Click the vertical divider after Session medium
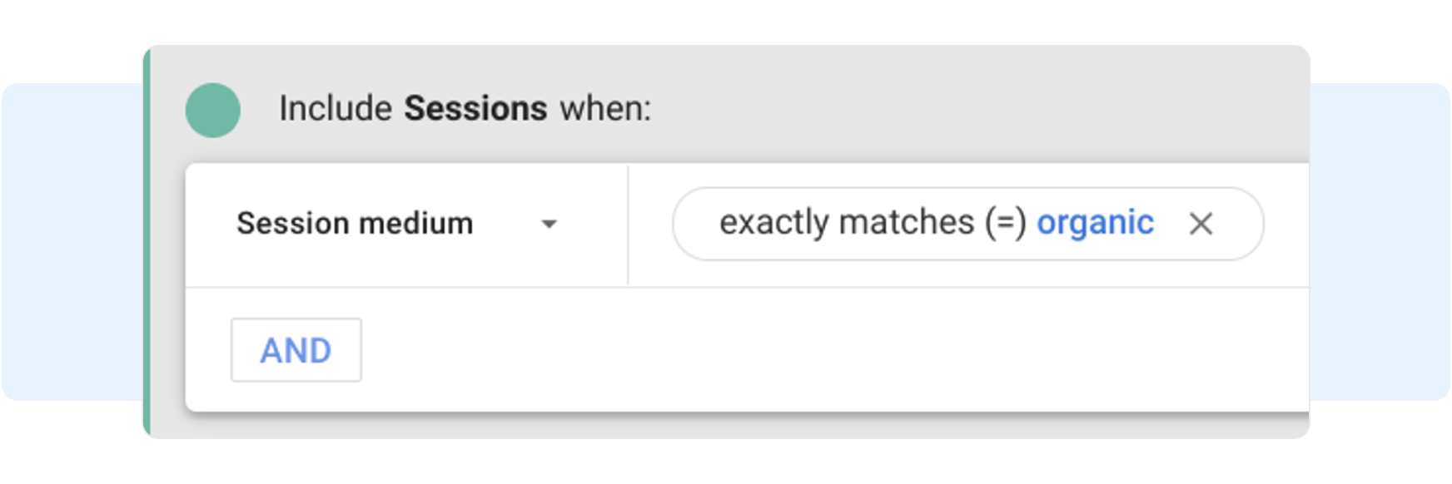 tap(629, 225)
